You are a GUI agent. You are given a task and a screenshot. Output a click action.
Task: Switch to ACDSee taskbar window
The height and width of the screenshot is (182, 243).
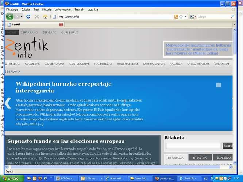[x=66, y=178]
